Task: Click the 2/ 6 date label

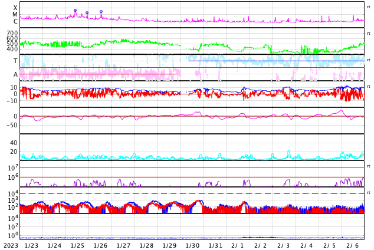Action: [352, 245]
